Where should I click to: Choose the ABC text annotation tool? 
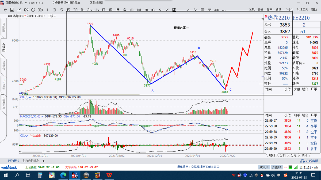coord(217,10)
